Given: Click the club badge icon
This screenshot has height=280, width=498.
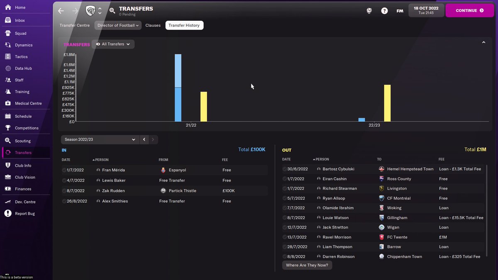Looking at the screenshot, I should tap(90, 11).
